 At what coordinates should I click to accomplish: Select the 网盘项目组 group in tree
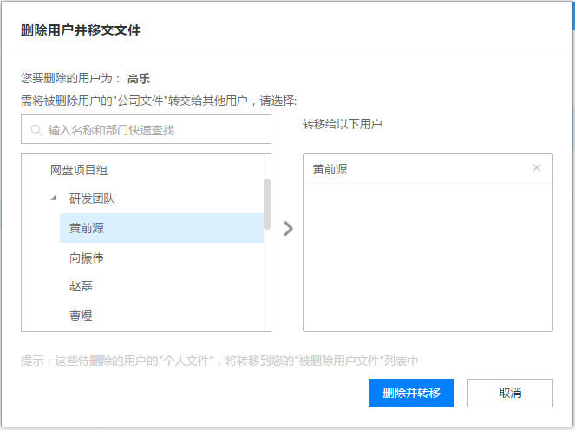(79, 170)
